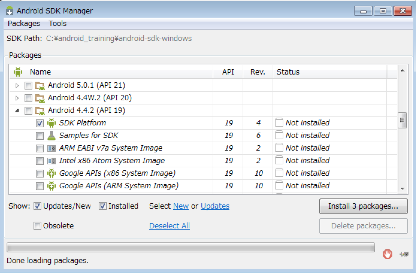Screen dimensions: 416x273
Task: Click the Google APIs (ARM System Image) icon
Action: (52, 186)
